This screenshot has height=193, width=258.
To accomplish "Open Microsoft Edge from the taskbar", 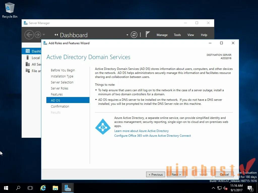I will pyautogui.click(x=43, y=188).
